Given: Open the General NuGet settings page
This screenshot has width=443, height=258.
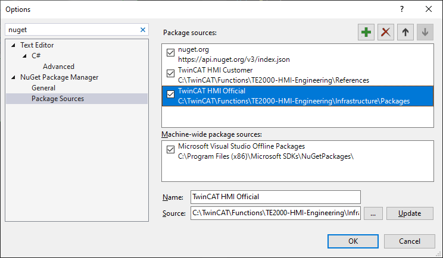Looking at the screenshot, I should click(x=43, y=88).
